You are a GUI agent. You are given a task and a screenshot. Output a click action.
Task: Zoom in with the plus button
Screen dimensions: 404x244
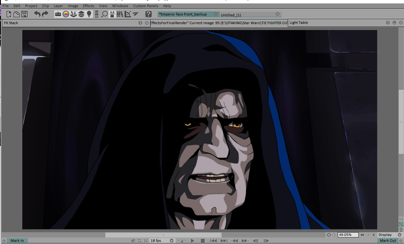(x=374, y=235)
